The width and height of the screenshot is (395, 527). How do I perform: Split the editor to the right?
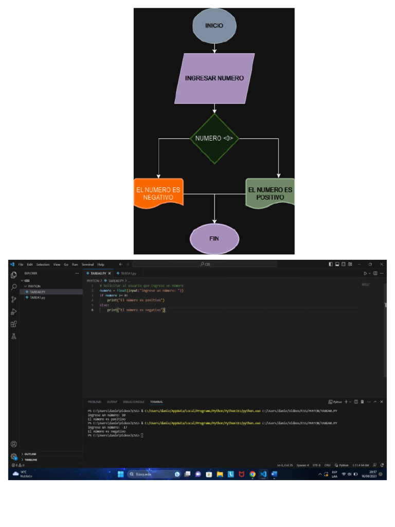pyautogui.click(x=375, y=273)
